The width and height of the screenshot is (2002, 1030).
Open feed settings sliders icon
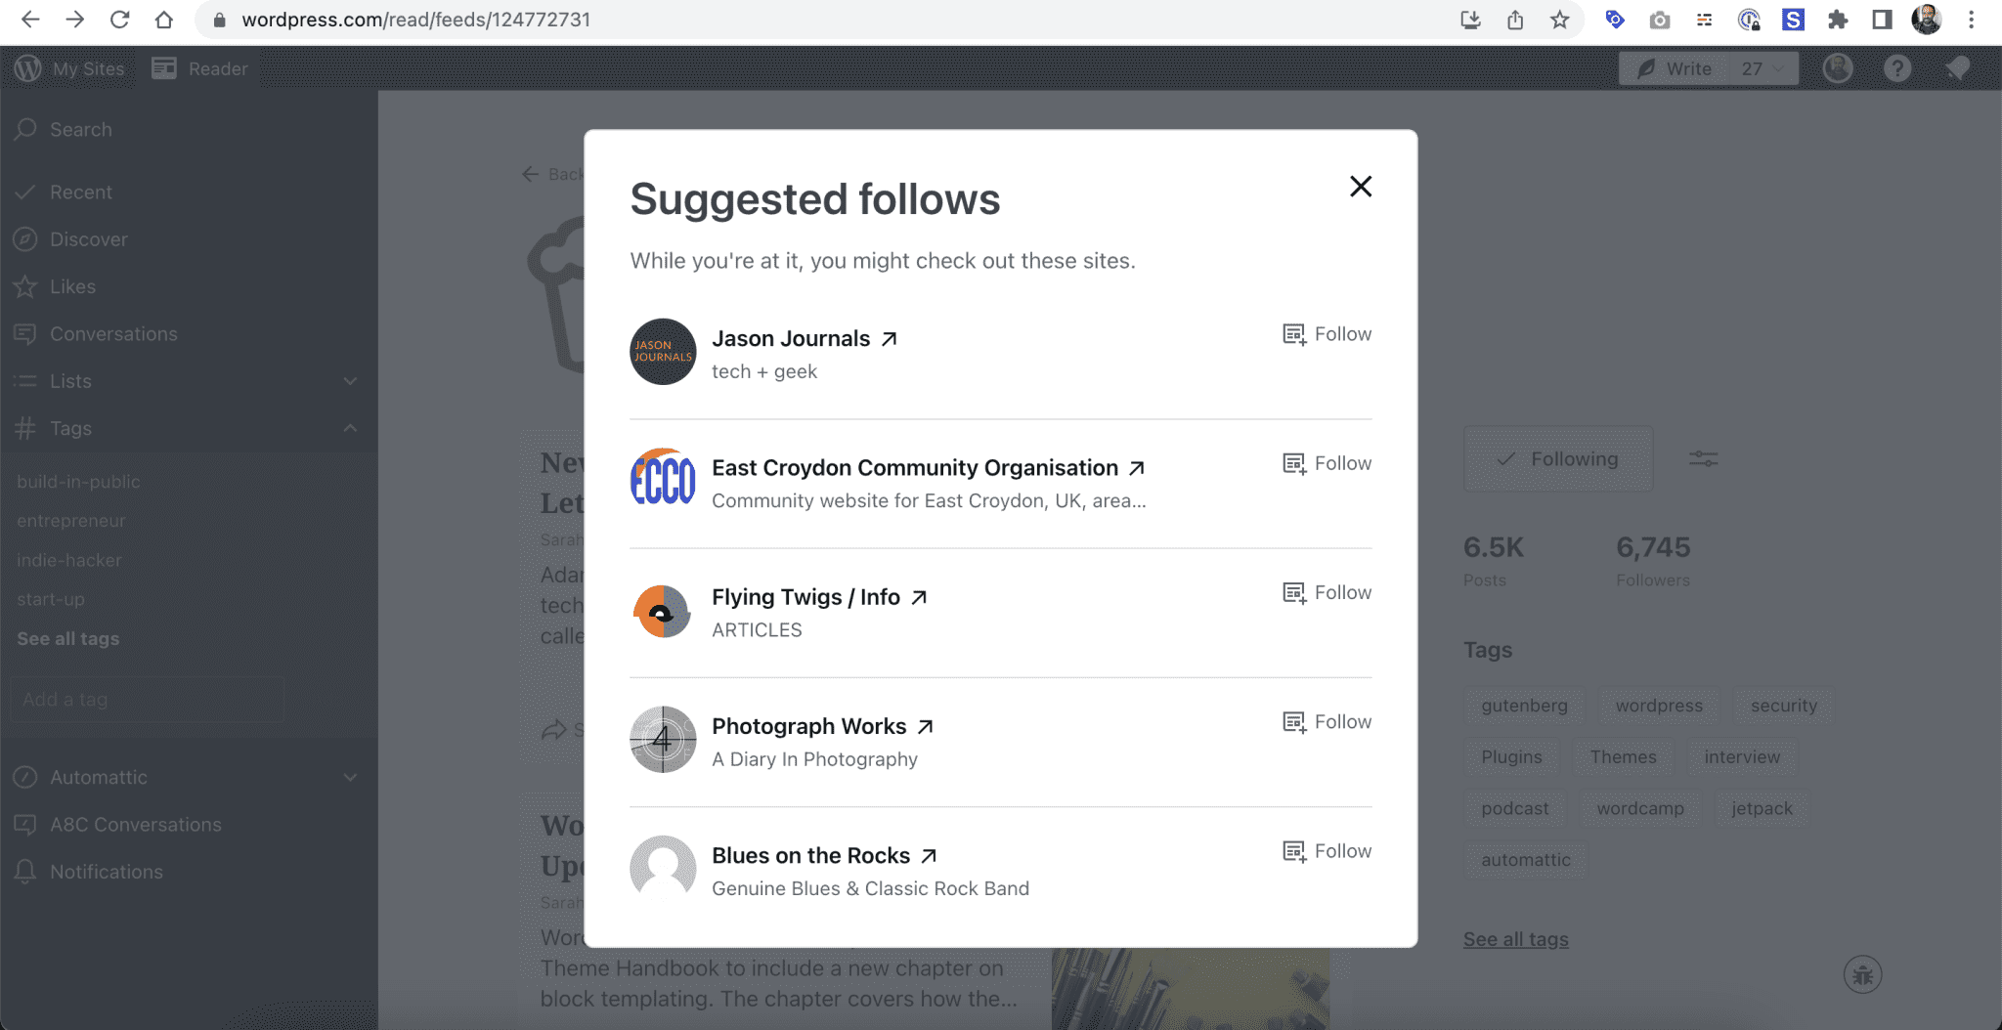tap(1703, 458)
